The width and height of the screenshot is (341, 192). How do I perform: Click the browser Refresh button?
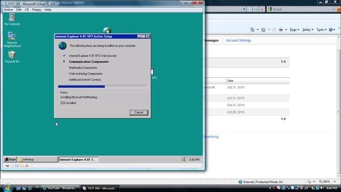256,9
